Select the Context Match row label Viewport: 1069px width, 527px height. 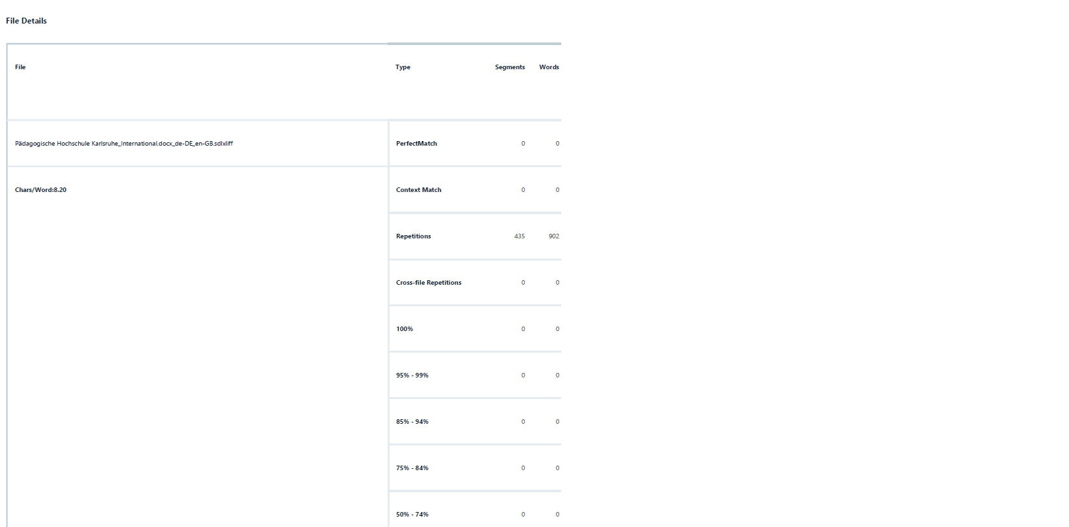[418, 190]
